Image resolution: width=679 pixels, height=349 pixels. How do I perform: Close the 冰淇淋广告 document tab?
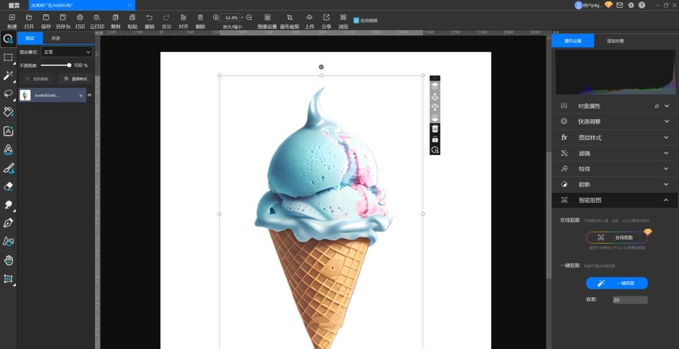point(130,5)
